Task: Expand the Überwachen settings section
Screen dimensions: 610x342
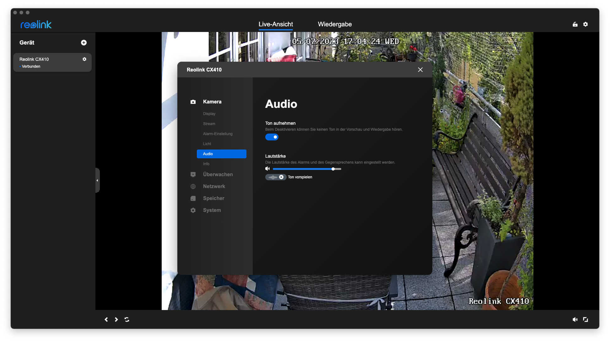Action: [x=218, y=175]
